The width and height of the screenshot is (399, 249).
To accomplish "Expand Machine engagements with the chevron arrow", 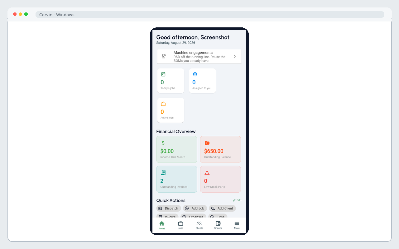I will [235, 56].
